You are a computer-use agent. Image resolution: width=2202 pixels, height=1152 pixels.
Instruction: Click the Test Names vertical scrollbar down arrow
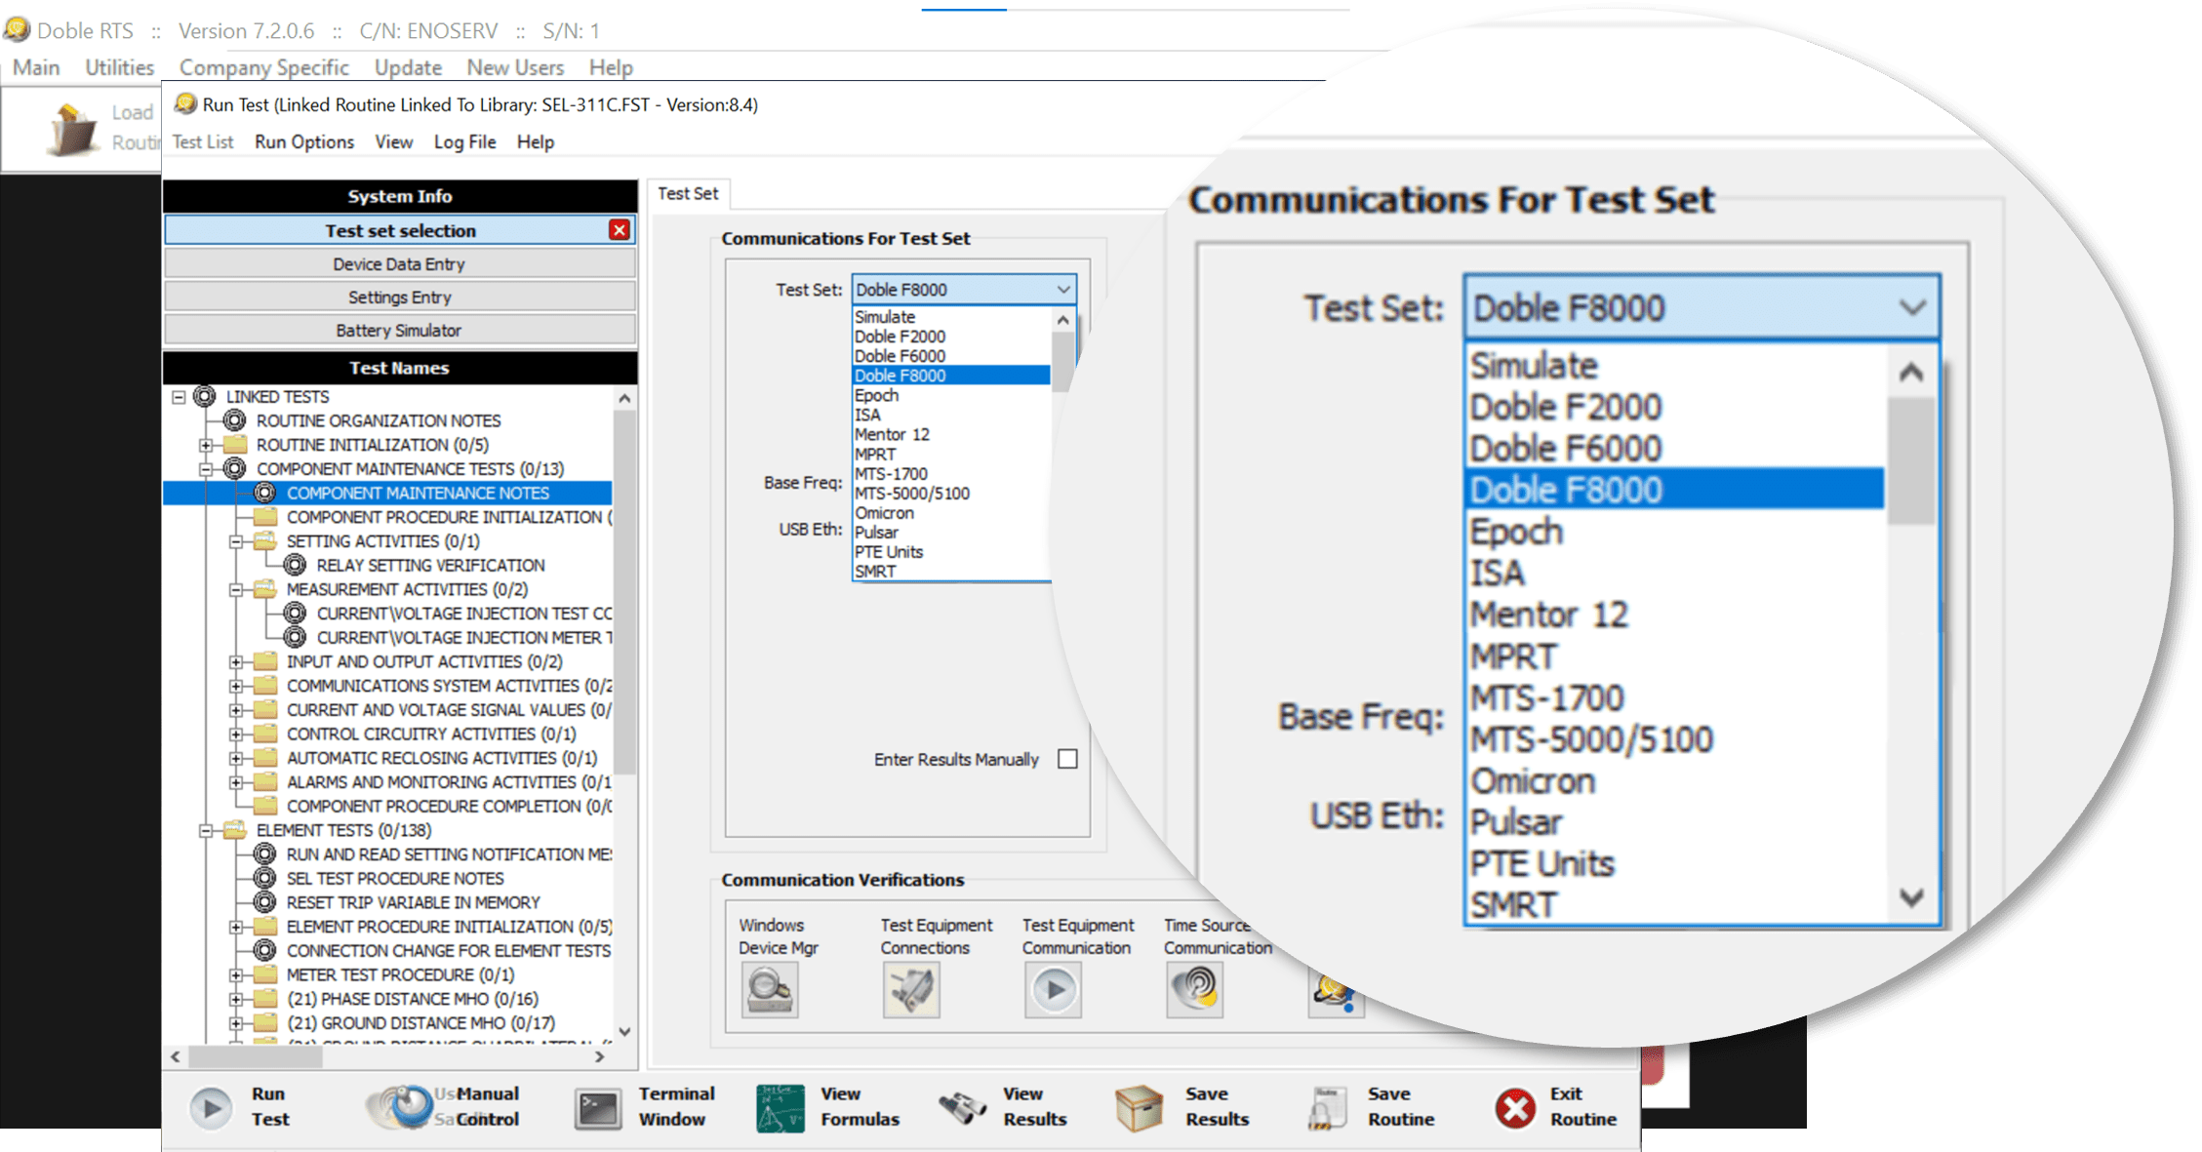(x=625, y=1031)
